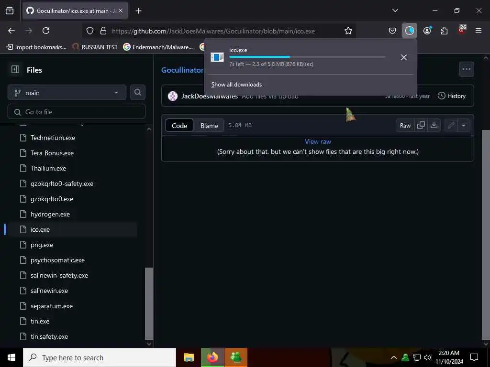Click the View raw link
Image resolution: width=490 pixels, height=367 pixels.
tap(318, 141)
